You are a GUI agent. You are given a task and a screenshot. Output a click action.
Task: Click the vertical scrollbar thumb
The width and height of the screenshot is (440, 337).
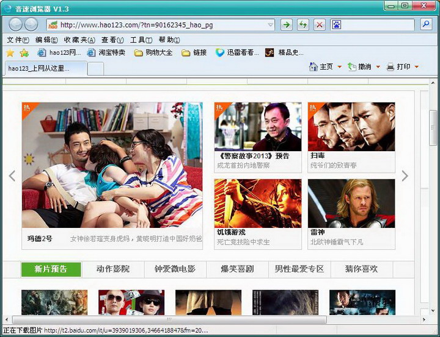coord(433,128)
